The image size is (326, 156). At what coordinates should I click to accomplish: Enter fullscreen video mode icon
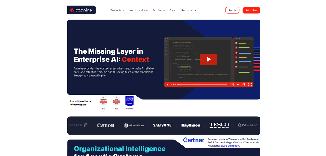(250, 84)
